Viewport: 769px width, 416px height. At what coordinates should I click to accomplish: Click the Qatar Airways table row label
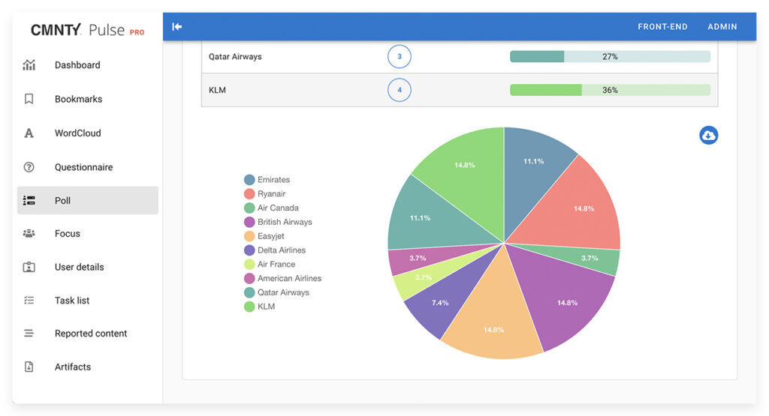coord(235,56)
